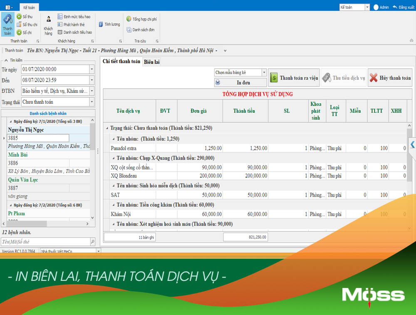Expand the Từ ngày date dropdown
This screenshot has width=416, height=315.
click(x=92, y=69)
